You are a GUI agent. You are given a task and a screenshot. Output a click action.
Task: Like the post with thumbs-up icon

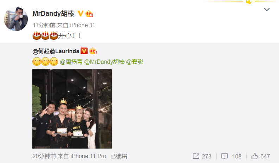(254, 156)
